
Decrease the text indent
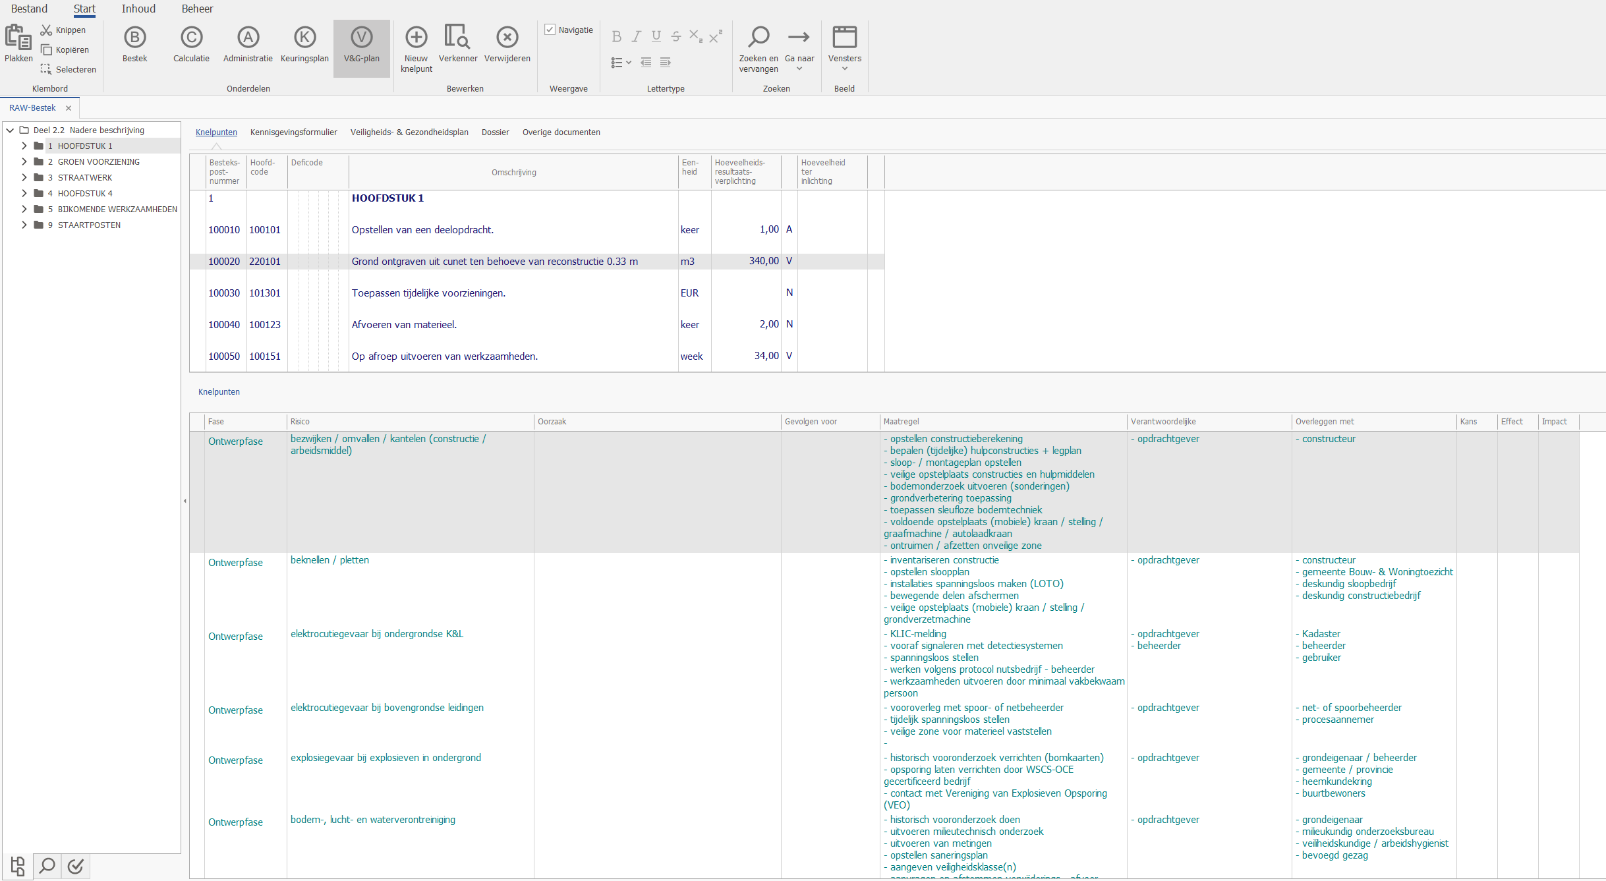pos(646,63)
